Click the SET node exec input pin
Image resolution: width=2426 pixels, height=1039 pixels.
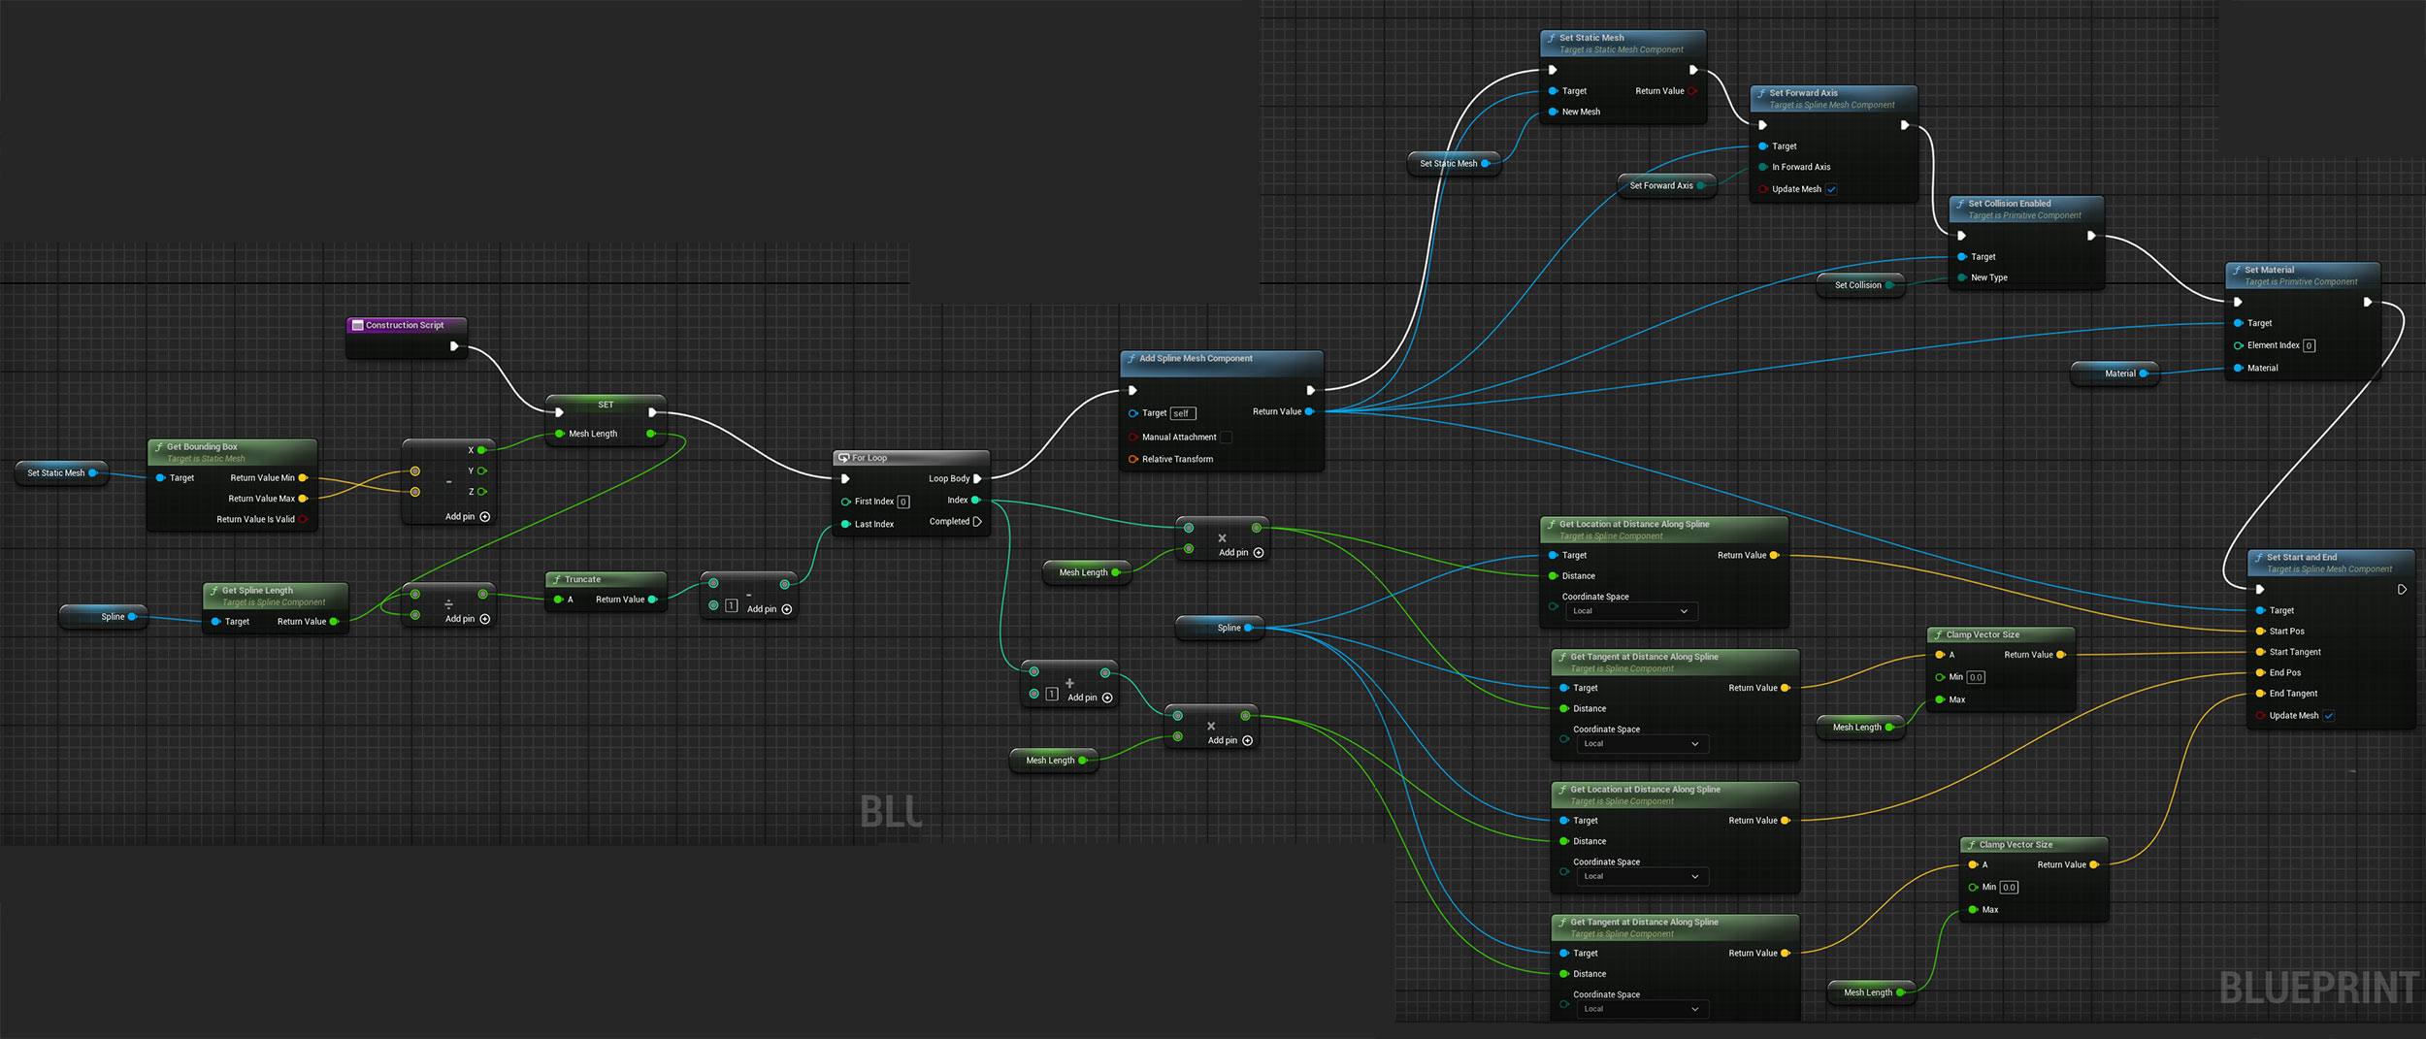click(559, 412)
